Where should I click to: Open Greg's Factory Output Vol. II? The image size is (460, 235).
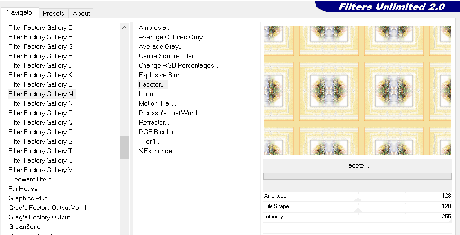pos(47,208)
